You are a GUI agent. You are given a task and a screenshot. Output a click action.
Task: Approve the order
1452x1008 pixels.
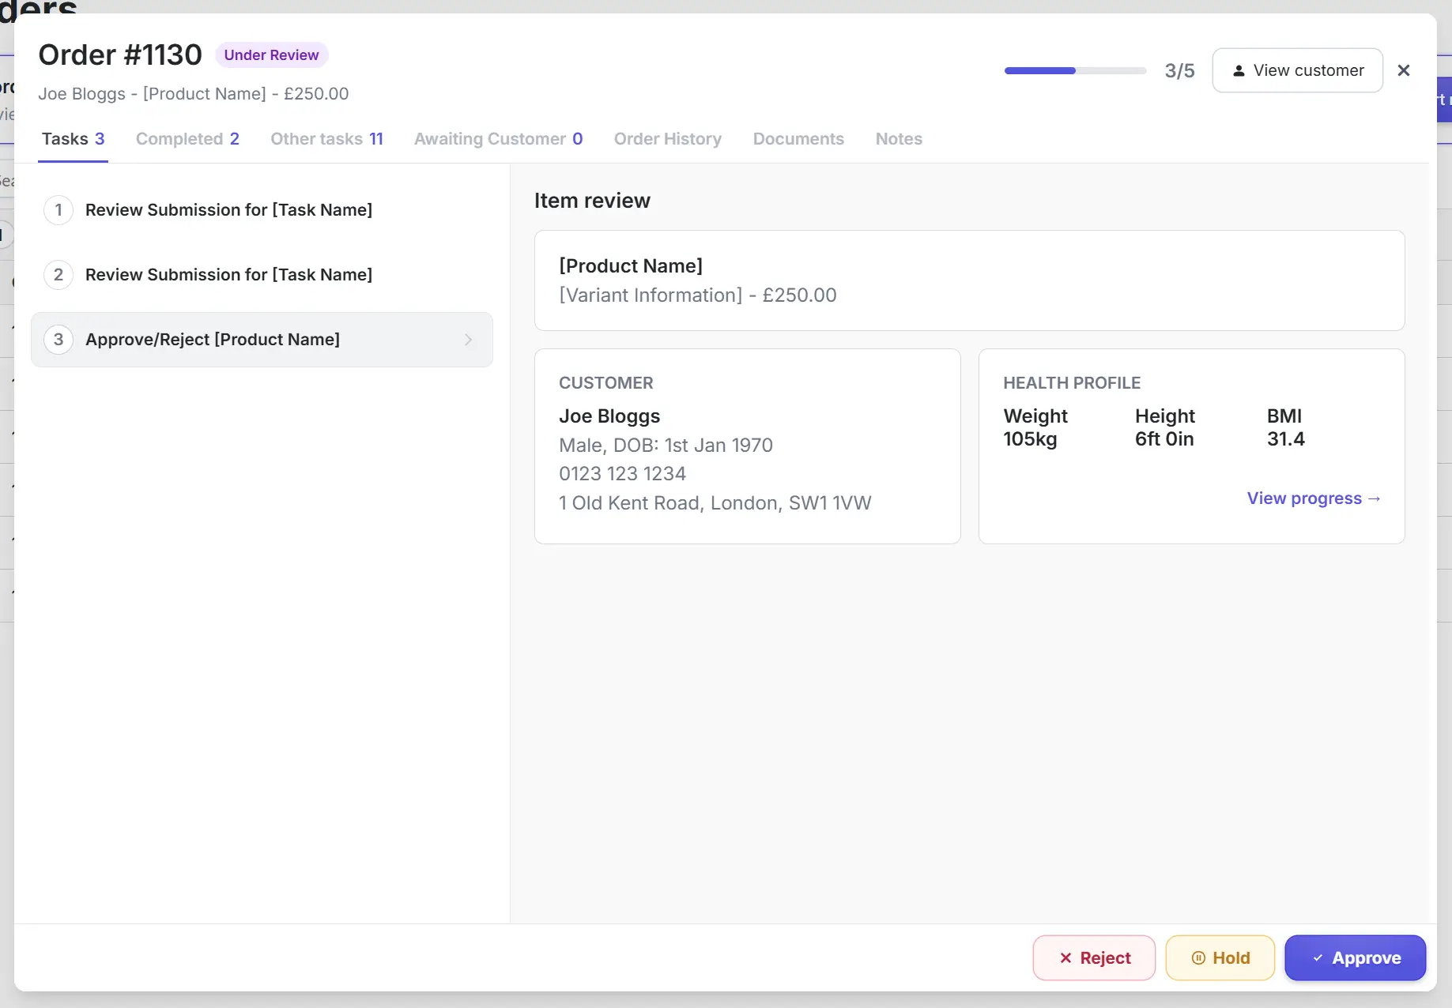point(1355,957)
